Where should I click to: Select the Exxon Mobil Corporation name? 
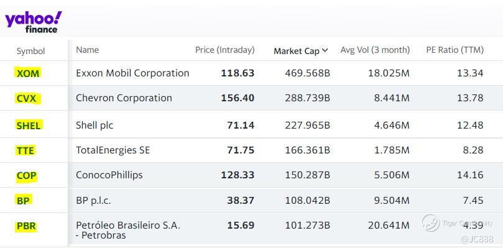point(132,73)
